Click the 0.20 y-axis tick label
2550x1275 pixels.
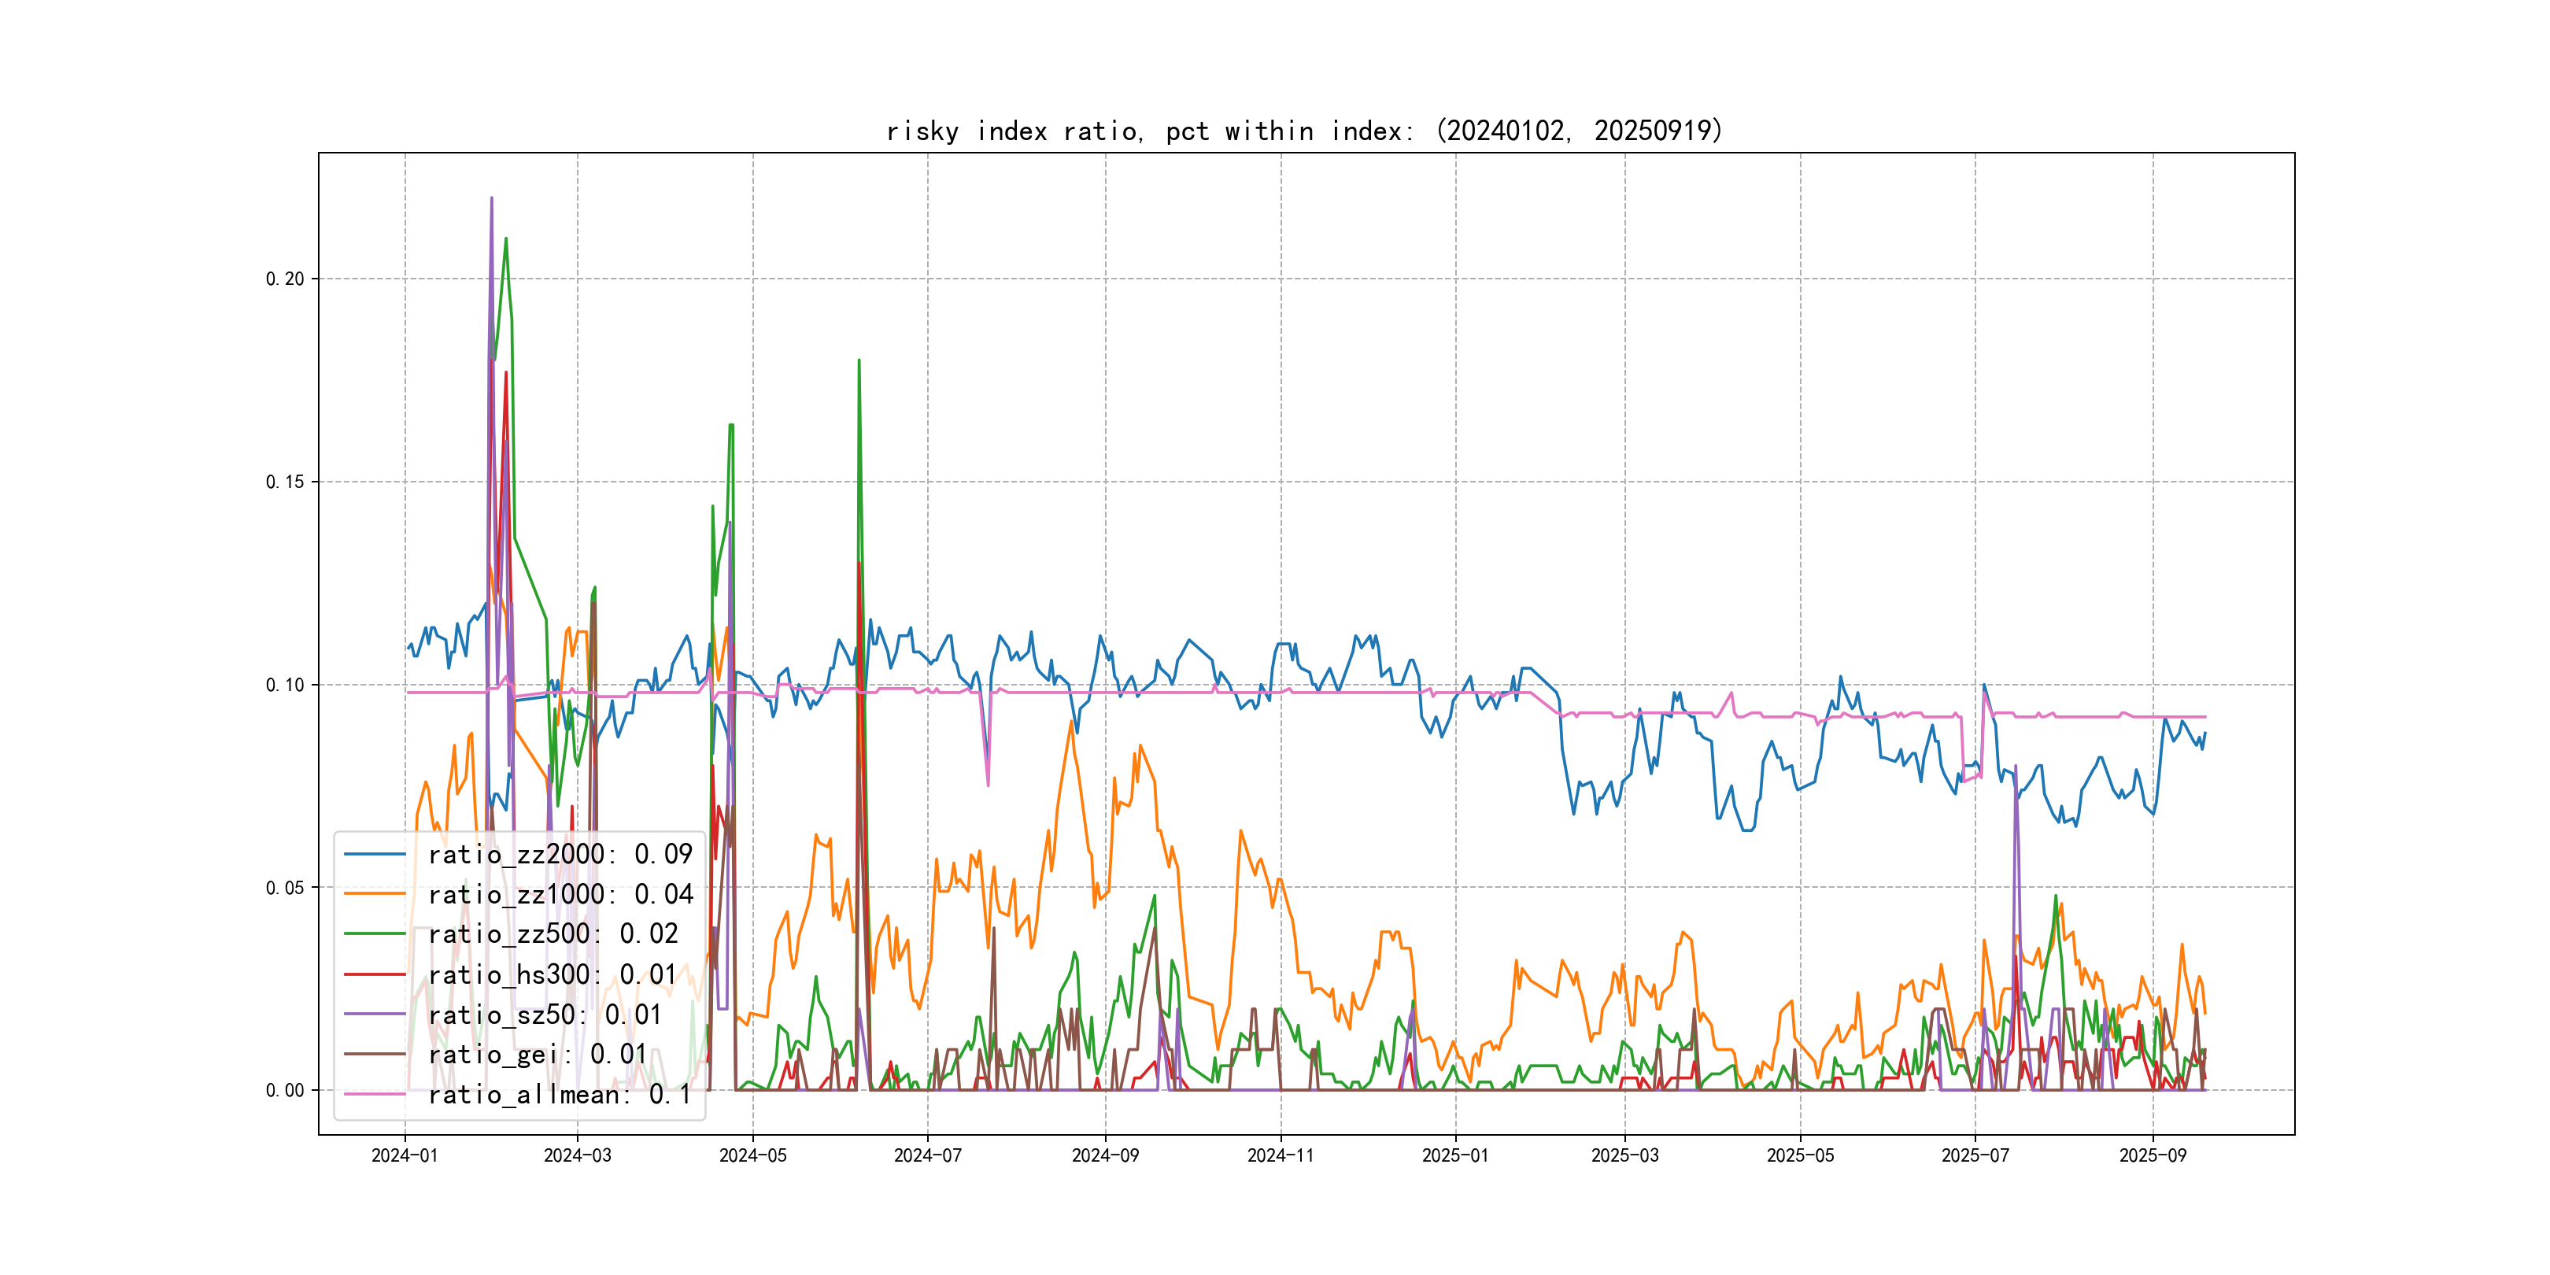(x=285, y=279)
